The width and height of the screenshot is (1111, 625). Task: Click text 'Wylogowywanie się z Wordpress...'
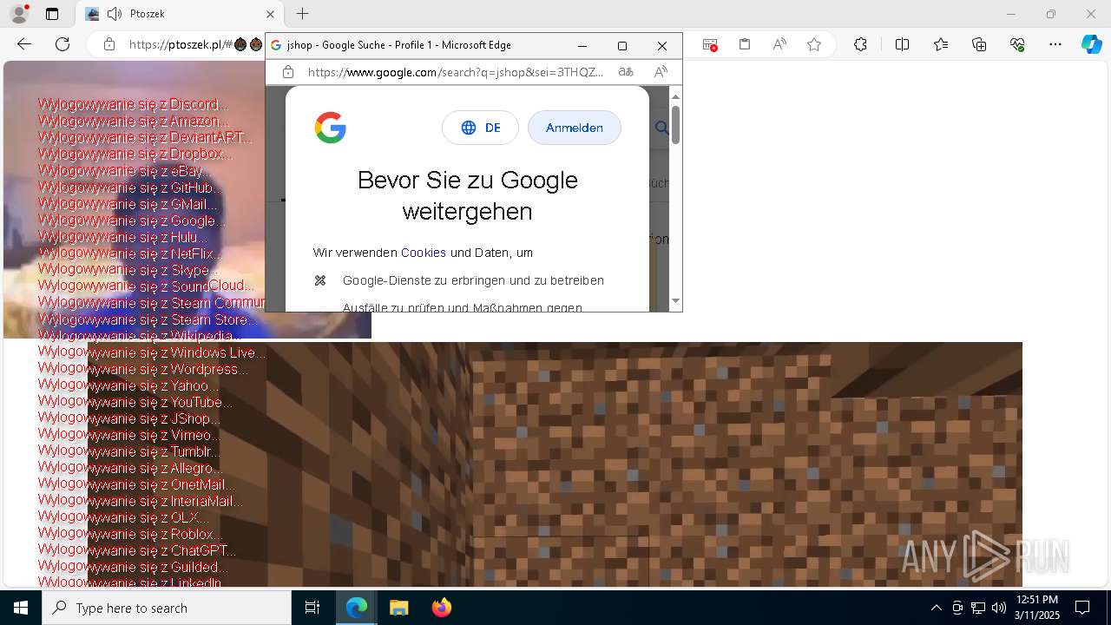click(142, 369)
